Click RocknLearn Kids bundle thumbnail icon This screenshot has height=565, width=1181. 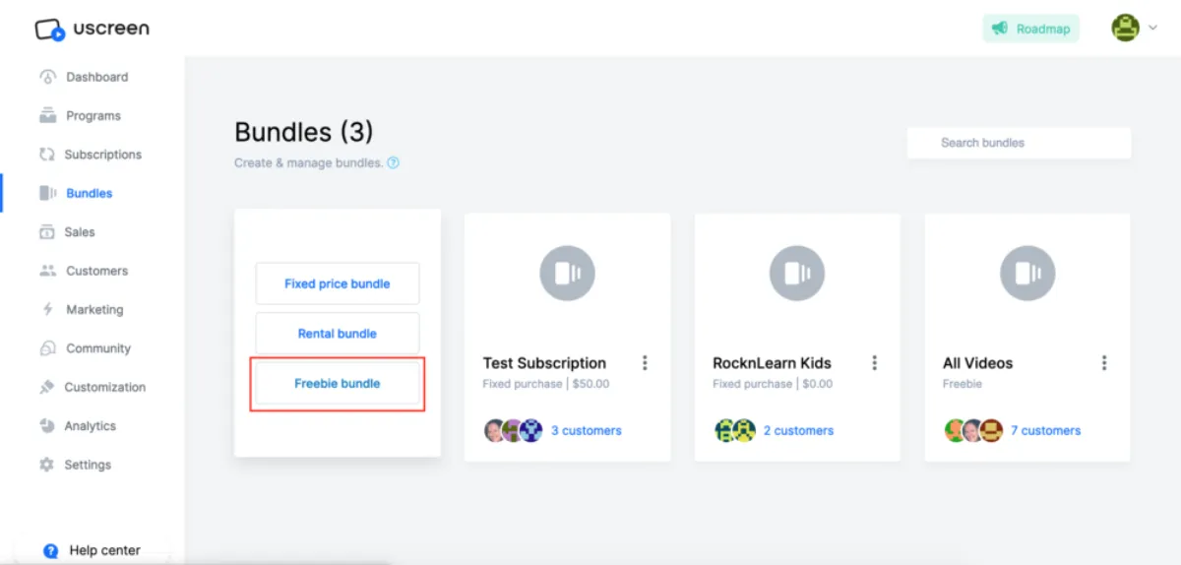pos(797,273)
